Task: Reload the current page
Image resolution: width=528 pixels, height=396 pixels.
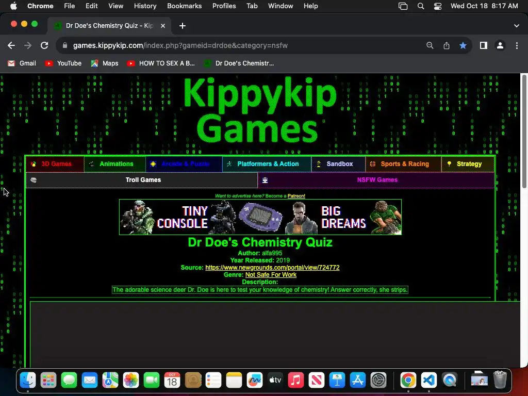Action: (44, 45)
